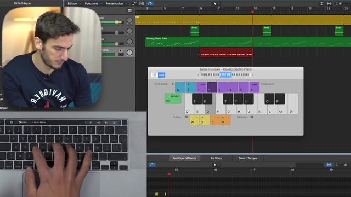Click the mini keyboard range overview

[x=225, y=74]
